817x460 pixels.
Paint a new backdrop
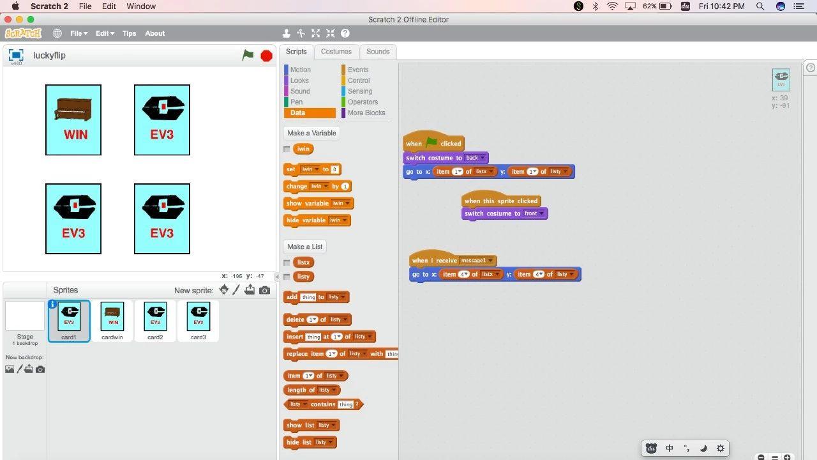tap(19, 369)
